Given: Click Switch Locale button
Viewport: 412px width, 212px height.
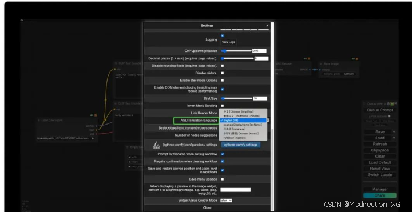Looking at the screenshot, I should [380, 175].
